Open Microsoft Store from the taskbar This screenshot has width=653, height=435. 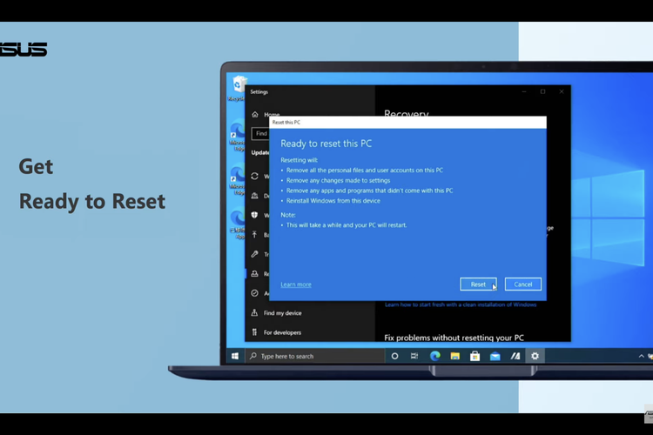coord(475,356)
